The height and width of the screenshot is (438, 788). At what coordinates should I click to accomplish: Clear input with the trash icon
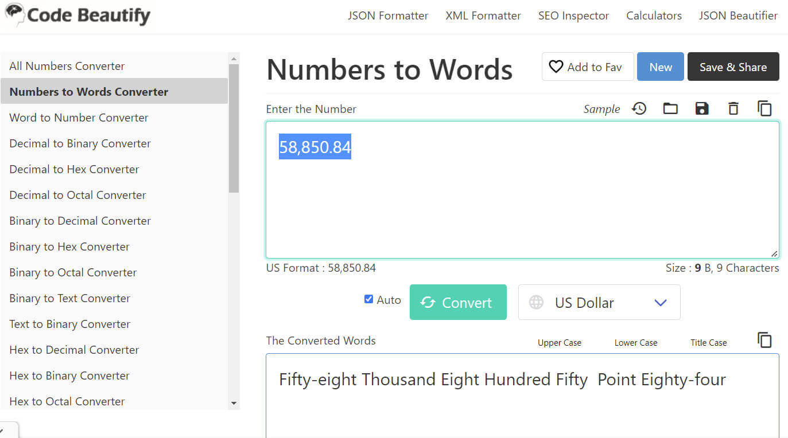pos(733,108)
